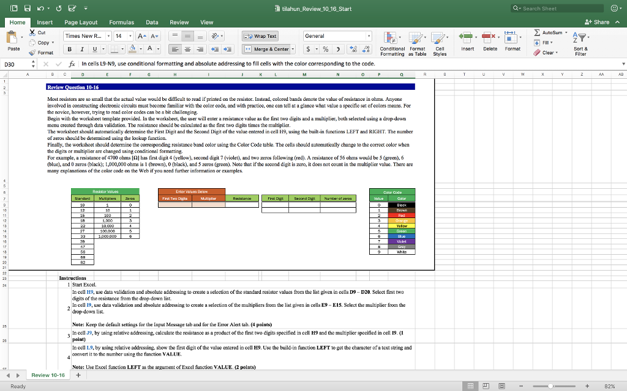The width and height of the screenshot is (627, 391).
Task: Toggle Wrap Text
Action: 260,36
